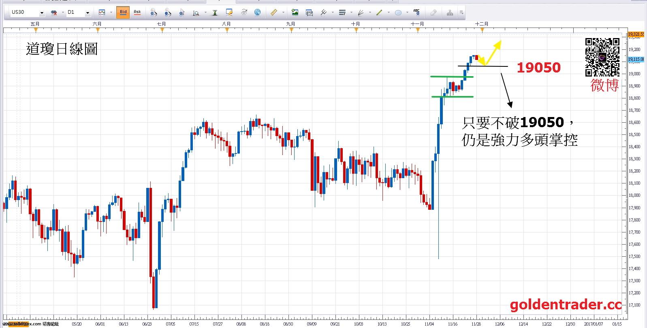This screenshot has width=647, height=328.
Task: Click the chart template window icon
Action: (x=309, y=13)
